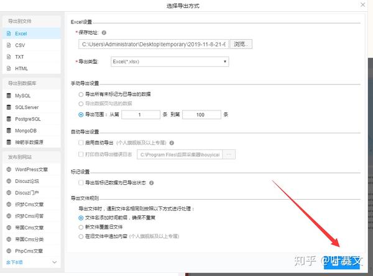Viewport: 373px width, 276px height.
Task: Click the SQLServer database icon
Action: (x=9, y=107)
